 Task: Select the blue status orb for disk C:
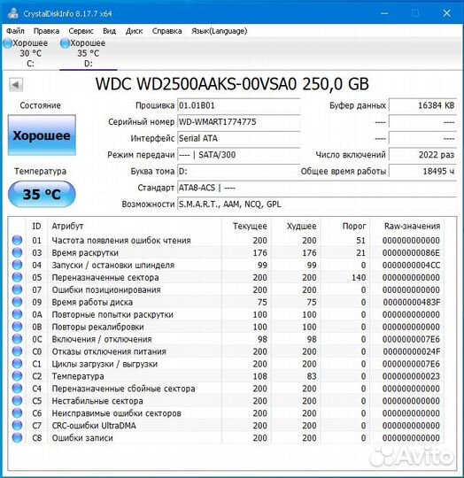pyautogui.click(x=7, y=43)
